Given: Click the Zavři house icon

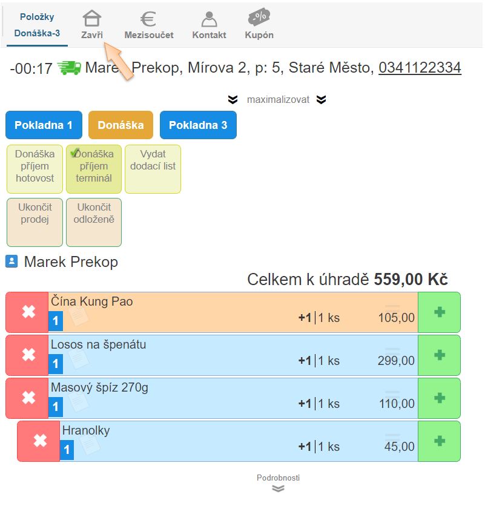Looking at the screenshot, I should click(x=92, y=19).
